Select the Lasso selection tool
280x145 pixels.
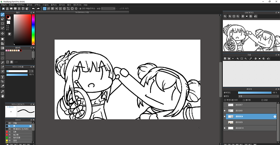2,58
